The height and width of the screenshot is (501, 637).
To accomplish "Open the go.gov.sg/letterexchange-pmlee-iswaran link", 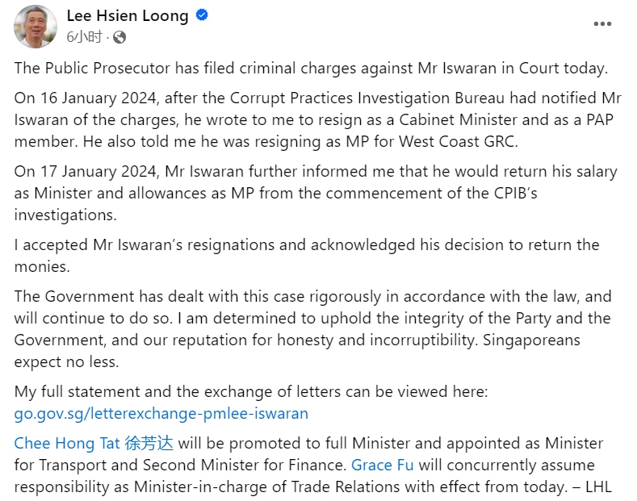I will (161, 413).
